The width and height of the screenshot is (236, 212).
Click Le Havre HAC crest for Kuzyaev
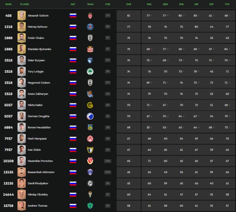90,60
